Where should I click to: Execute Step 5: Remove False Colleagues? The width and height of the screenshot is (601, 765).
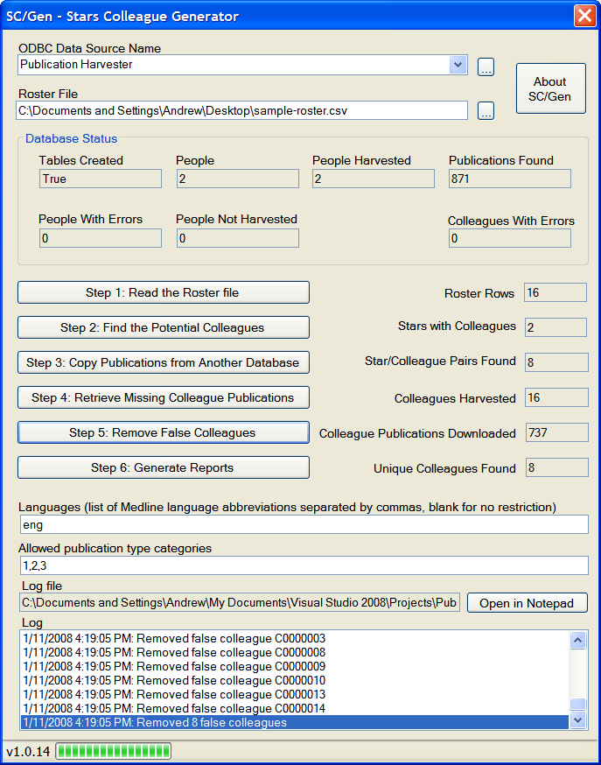point(164,432)
